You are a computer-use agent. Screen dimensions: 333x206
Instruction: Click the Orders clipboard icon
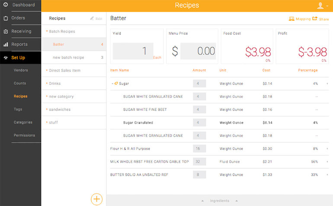(x=6, y=18)
